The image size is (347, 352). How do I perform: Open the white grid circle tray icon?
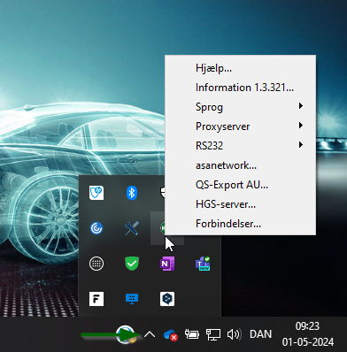point(96,264)
